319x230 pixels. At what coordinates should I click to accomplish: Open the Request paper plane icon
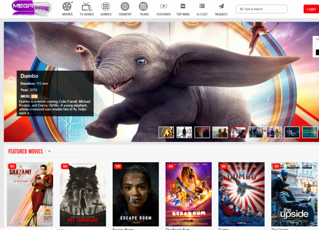pos(221,6)
